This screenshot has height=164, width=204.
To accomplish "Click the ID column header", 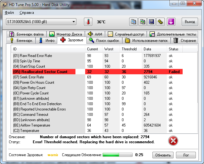I will (48, 49).
